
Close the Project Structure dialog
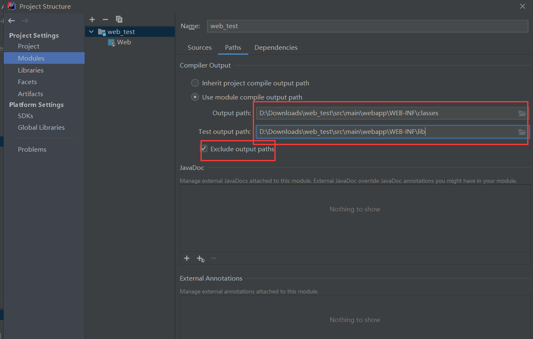[523, 6]
